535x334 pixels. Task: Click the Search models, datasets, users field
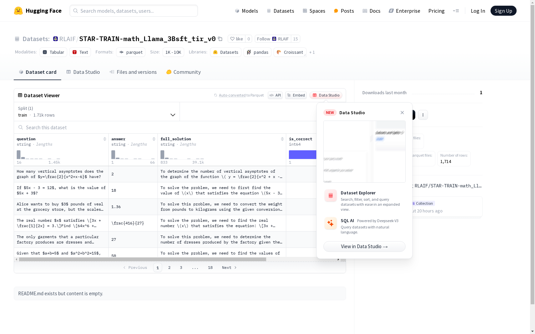(x=134, y=11)
